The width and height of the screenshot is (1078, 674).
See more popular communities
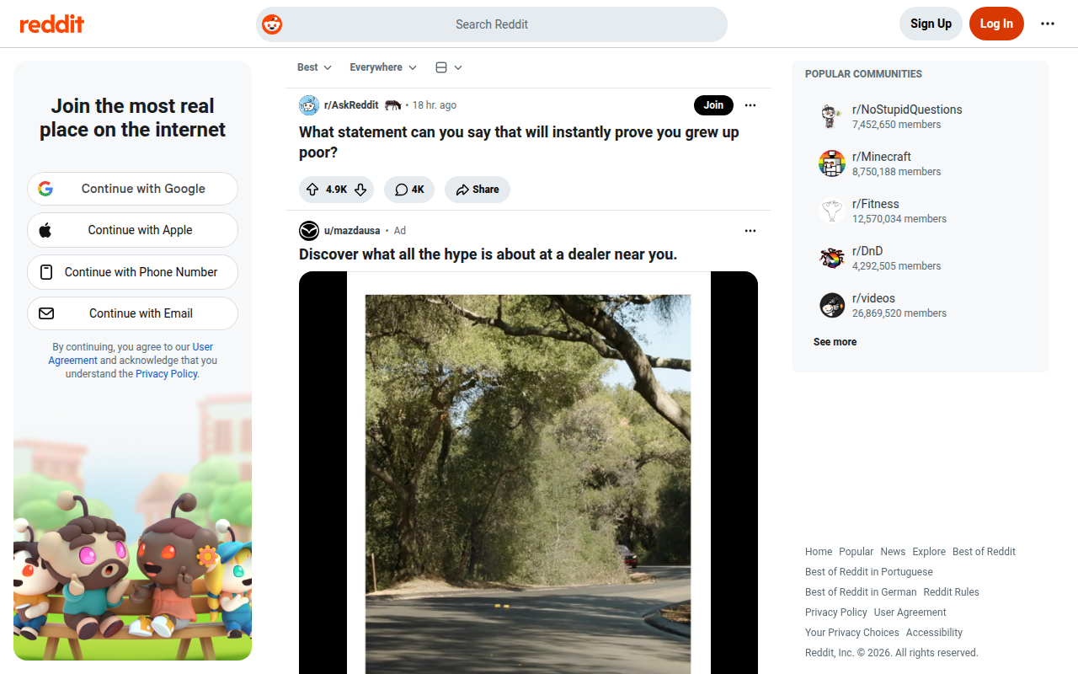[835, 342]
